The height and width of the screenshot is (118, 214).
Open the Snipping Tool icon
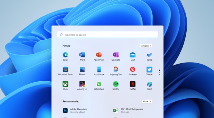point(116,69)
